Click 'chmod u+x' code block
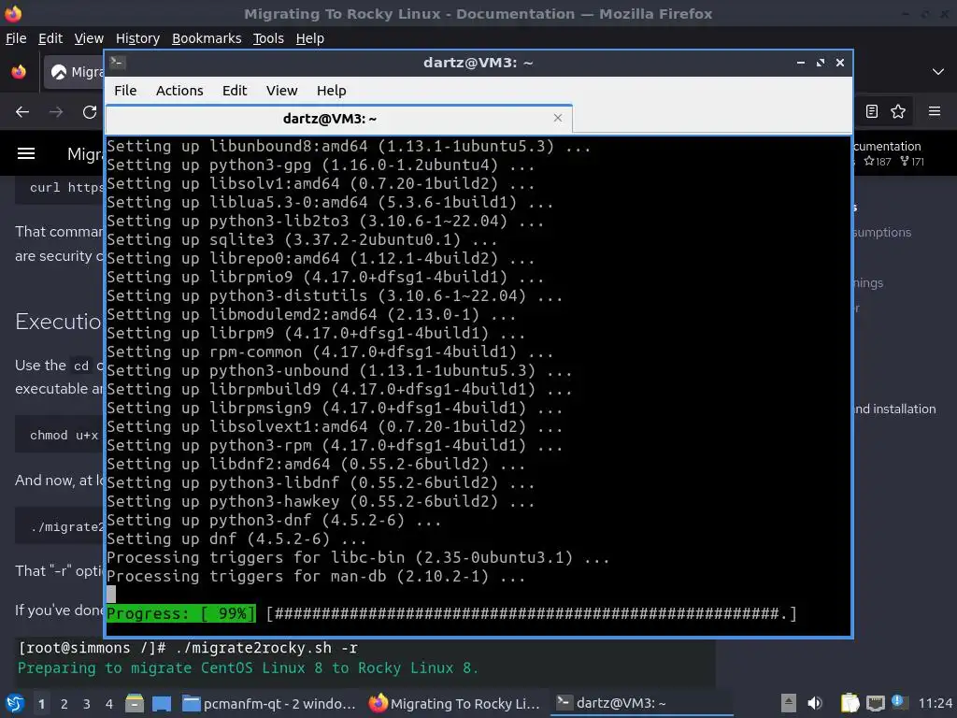The image size is (957, 718). (x=60, y=436)
